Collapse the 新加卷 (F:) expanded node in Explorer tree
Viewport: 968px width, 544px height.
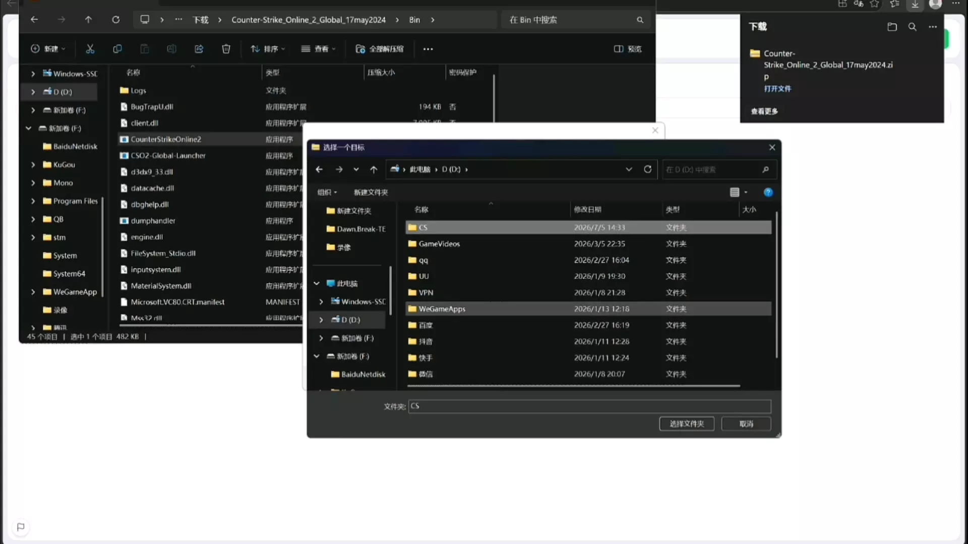[29, 128]
